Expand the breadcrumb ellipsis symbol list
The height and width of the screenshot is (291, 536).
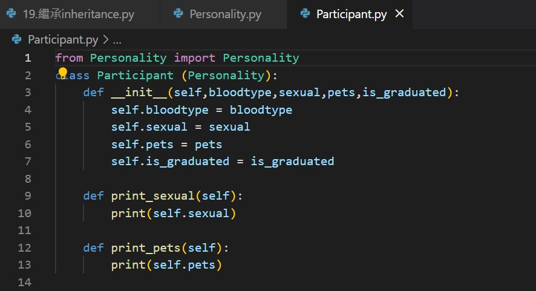click(x=117, y=40)
